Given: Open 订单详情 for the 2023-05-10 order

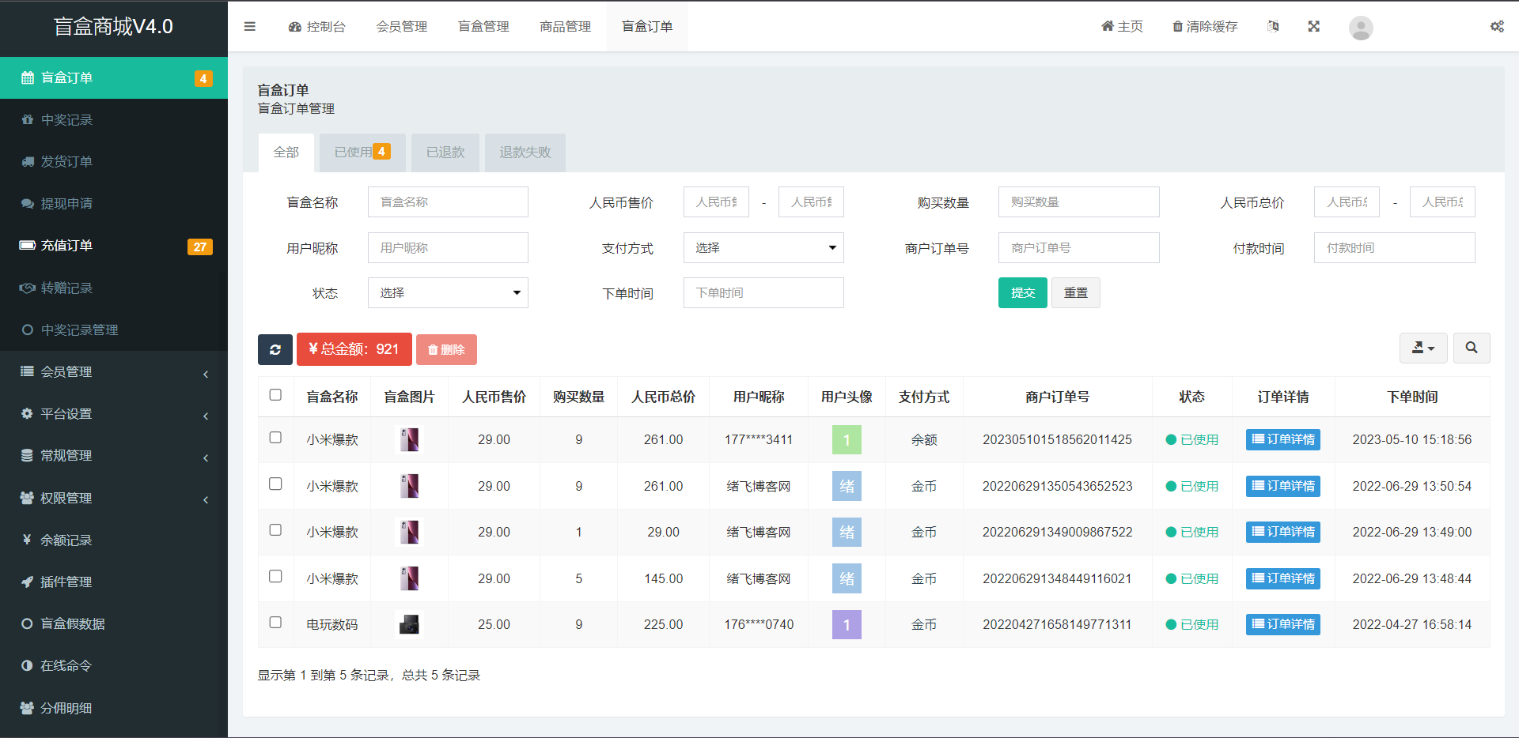Looking at the screenshot, I should point(1282,439).
